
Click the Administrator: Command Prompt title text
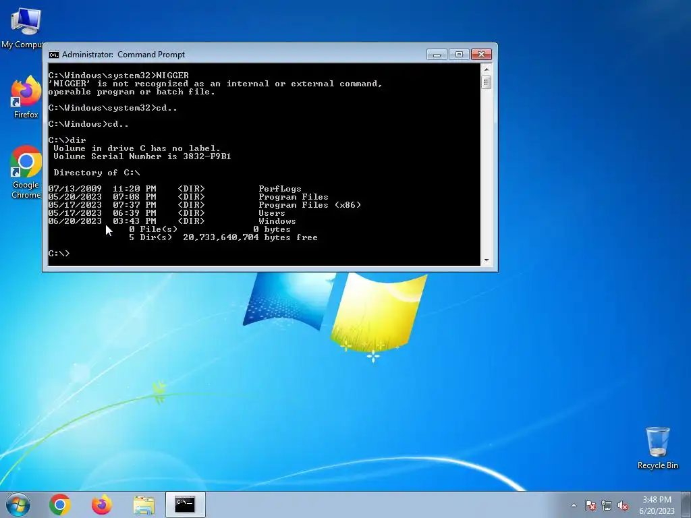tap(123, 55)
